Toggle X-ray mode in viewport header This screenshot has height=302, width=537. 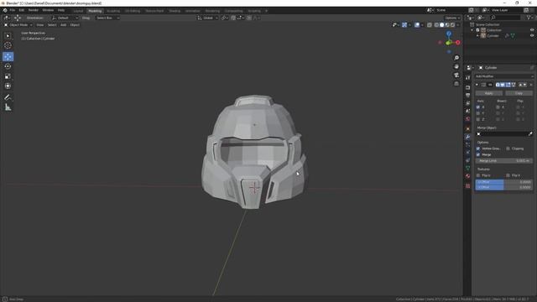click(x=430, y=25)
